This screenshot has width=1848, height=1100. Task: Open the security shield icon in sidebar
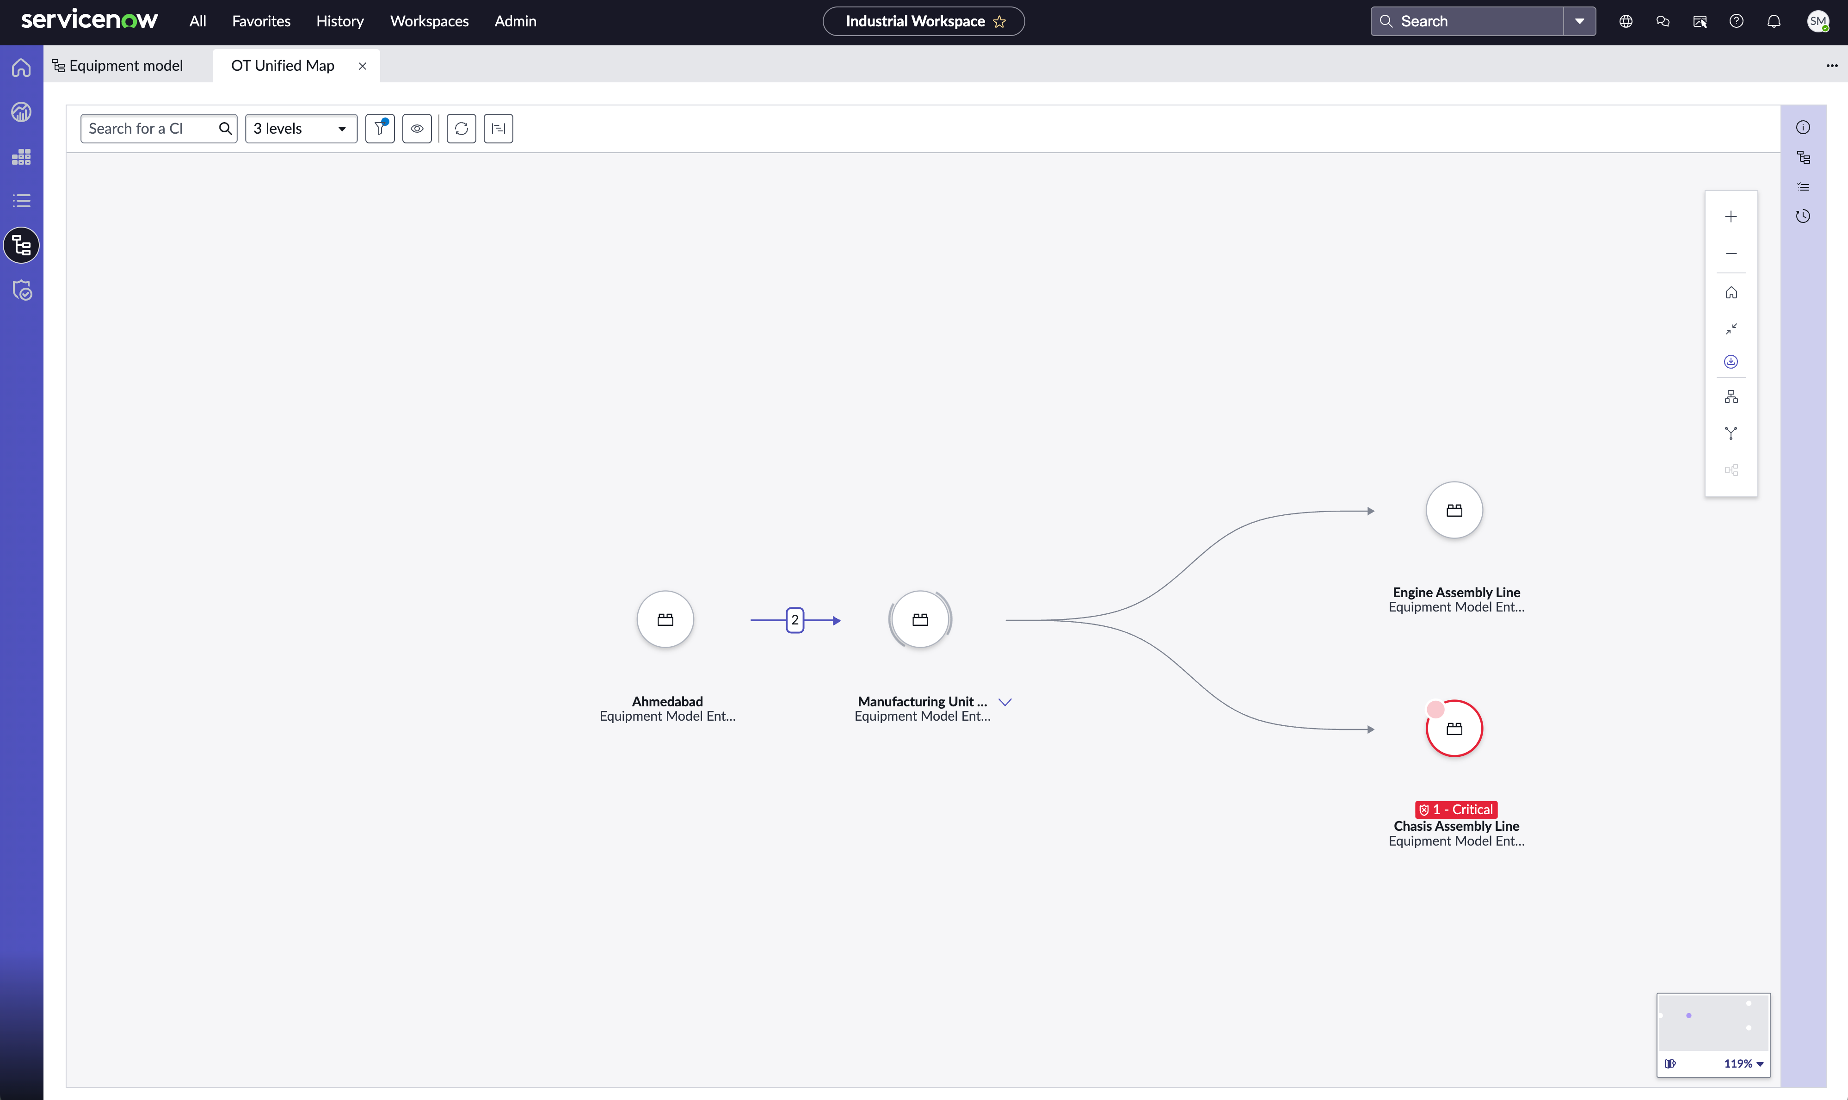point(22,290)
